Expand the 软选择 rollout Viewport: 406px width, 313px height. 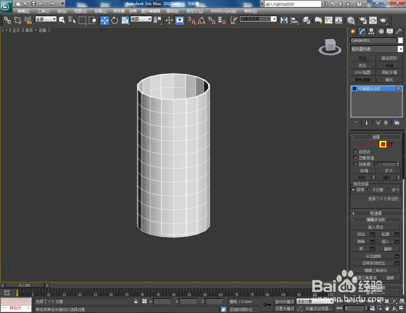(376, 213)
